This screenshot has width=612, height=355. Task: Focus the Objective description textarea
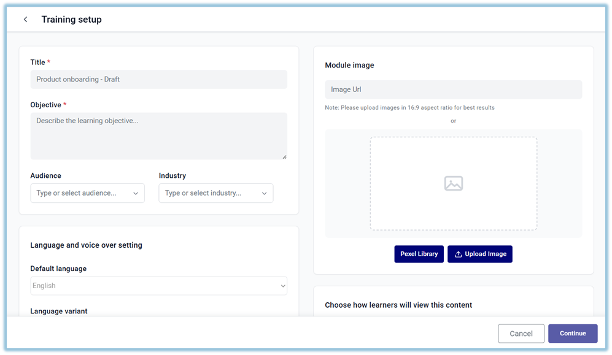coord(158,136)
